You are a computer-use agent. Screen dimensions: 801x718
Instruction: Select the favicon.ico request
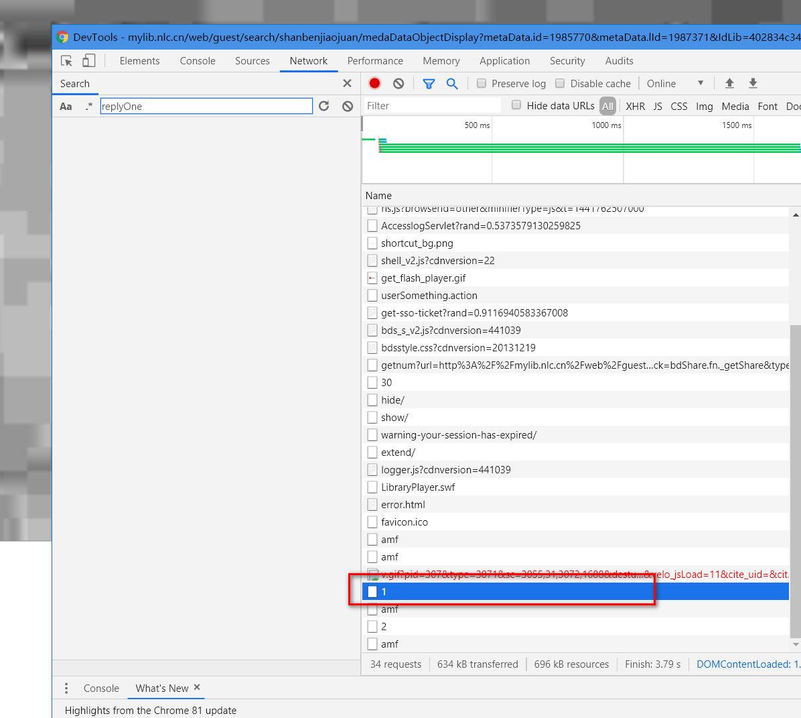coord(575,522)
